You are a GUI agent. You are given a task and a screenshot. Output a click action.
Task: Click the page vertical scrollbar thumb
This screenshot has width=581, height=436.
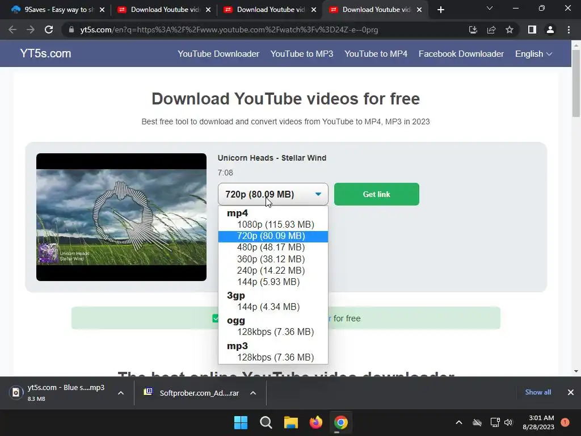point(576,84)
